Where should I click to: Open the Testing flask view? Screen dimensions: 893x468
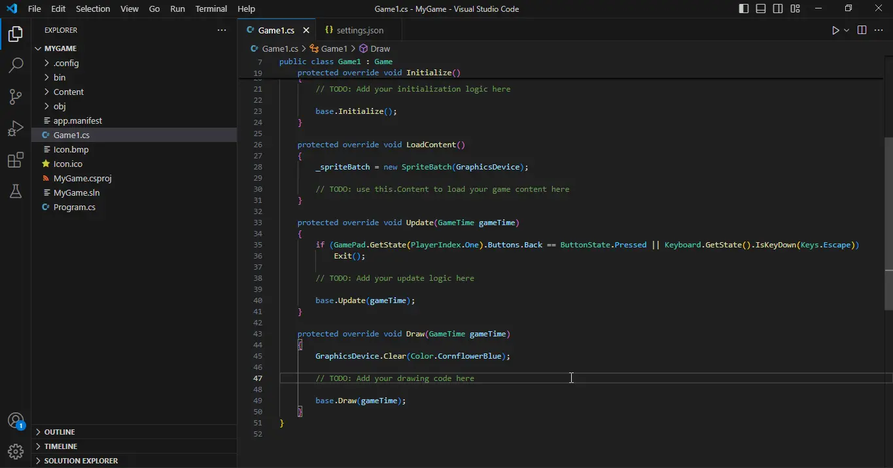tap(16, 191)
